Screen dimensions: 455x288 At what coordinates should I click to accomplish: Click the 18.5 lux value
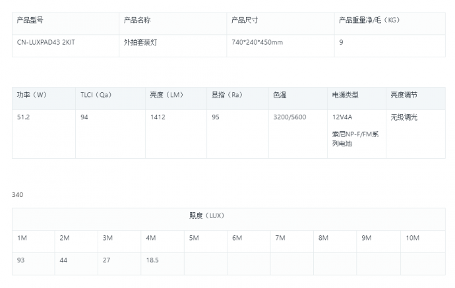pos(152,260)
